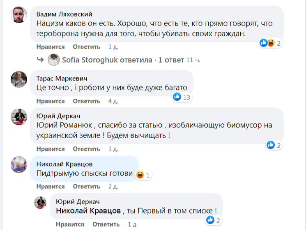The height and width of the screenshot is (230, 306).
Task: Open the Тарас Маркевич author name link
Action: (62, 78)
